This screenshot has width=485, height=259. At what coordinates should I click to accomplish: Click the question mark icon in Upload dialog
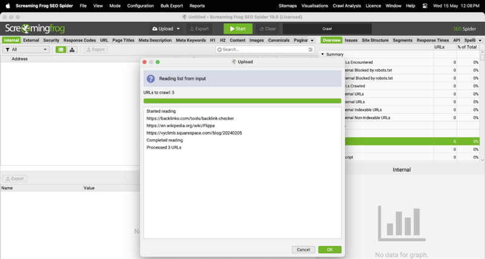point(150,79)
